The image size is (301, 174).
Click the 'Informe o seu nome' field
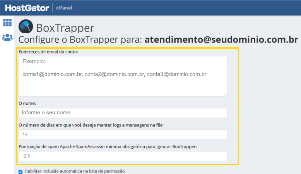click(x=123, y=113)
